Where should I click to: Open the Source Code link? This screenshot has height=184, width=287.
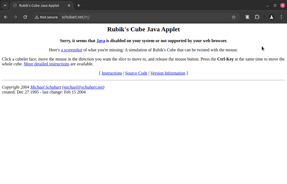click(x=136, y=73)
